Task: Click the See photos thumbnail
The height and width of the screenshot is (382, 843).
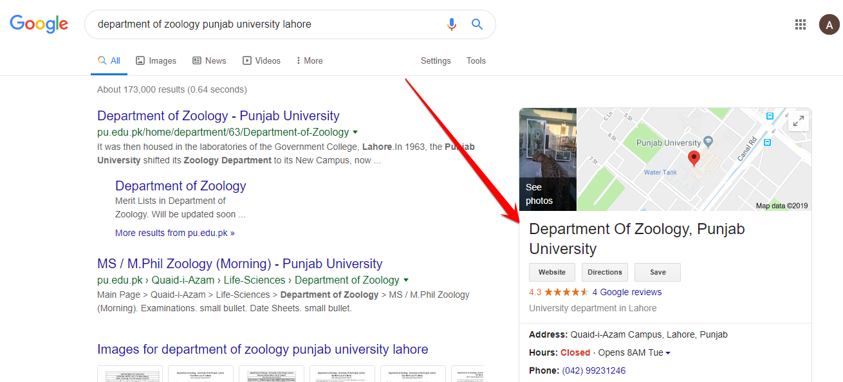Action: tap(548, 159)
